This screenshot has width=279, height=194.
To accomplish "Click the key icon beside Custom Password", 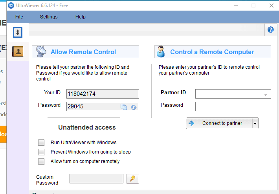I will click(132, 179).
